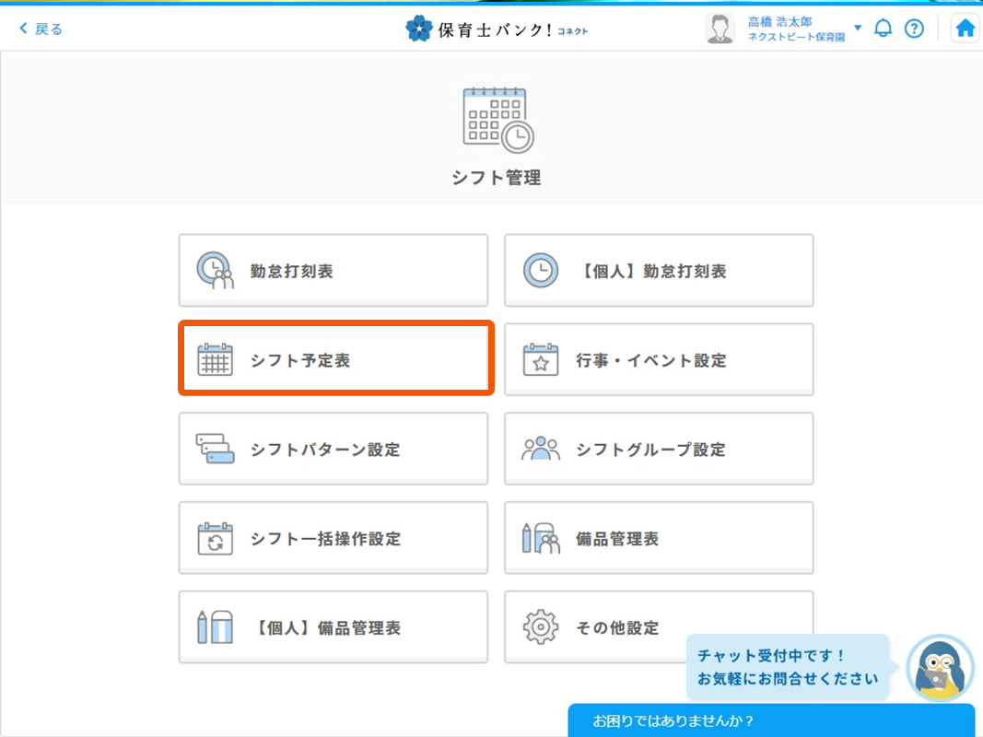This screenshot has height=737, width=983.
Task: Click the user profile avatar image
Action: tap(718, 28)
